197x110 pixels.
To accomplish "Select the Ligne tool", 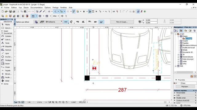I will [x=6, y=53].
